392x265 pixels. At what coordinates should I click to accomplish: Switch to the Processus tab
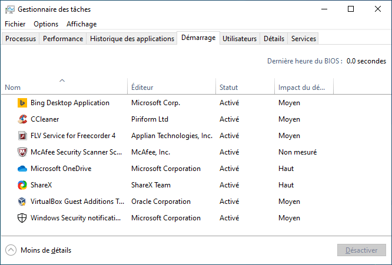(x=21, y=39)
